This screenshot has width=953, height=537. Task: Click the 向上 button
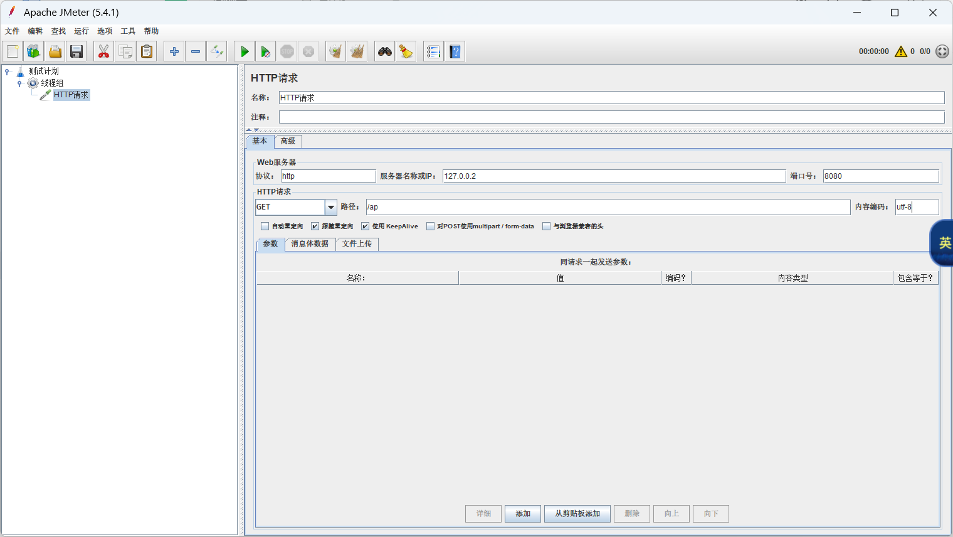tap(671, 514)
